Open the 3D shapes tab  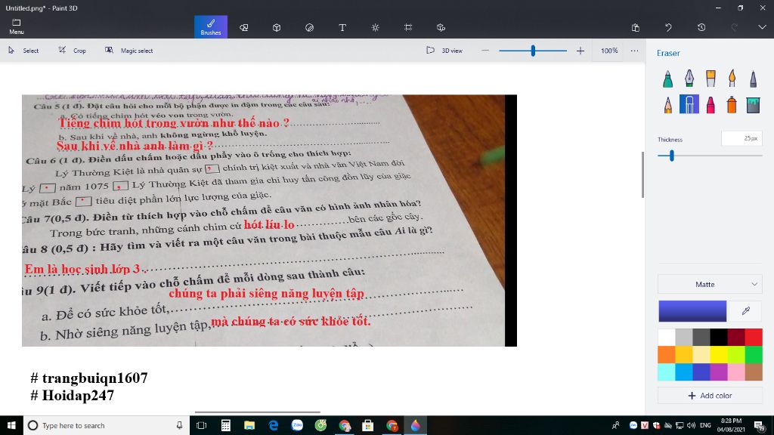click(x=277, y=28)
